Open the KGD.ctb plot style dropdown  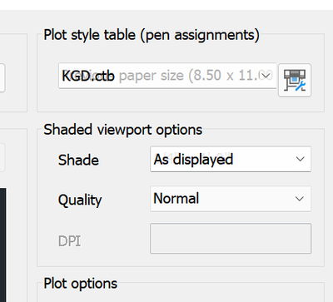pos(167,76)
